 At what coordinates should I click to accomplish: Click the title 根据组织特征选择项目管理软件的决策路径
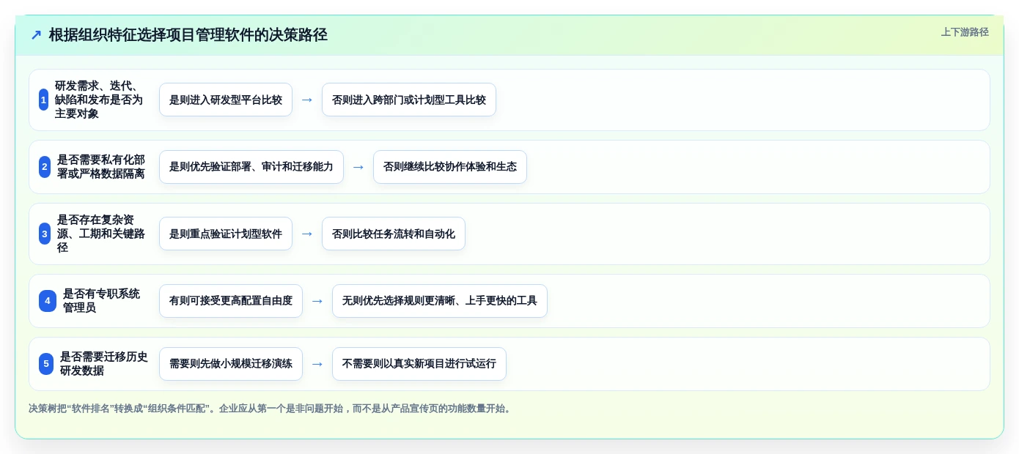pos(188,35)
